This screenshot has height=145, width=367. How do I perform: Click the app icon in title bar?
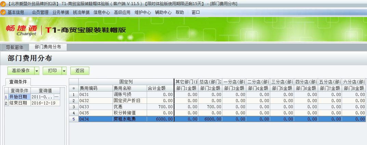pyautogui.click(x=3, y=4)
